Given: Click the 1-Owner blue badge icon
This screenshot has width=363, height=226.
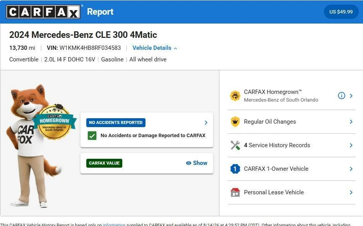Looking at the screenshot, I should tap(235, 169).
